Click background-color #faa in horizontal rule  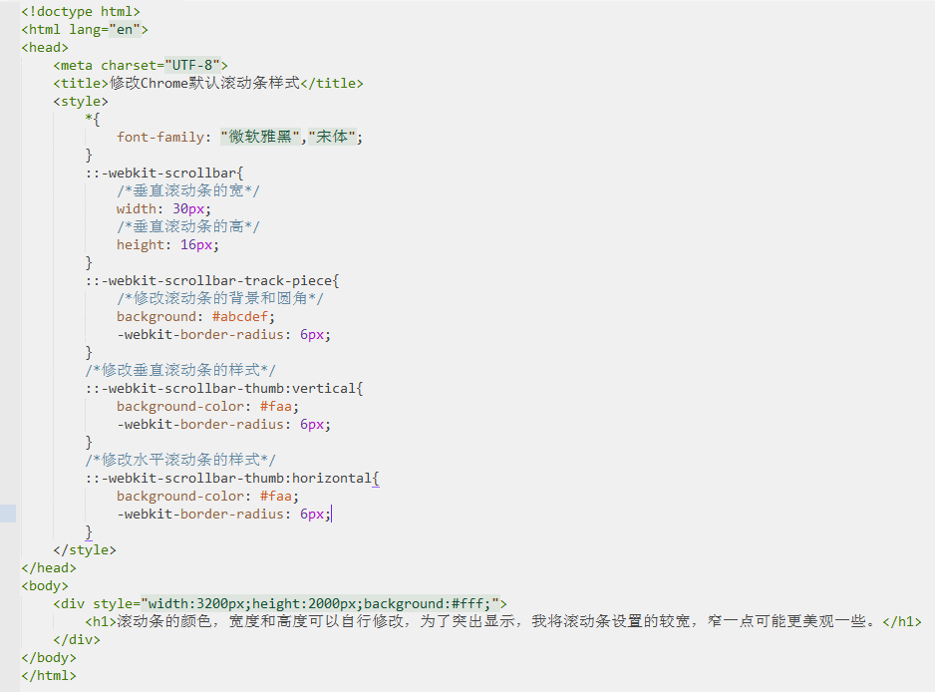[x=207, y=496]
